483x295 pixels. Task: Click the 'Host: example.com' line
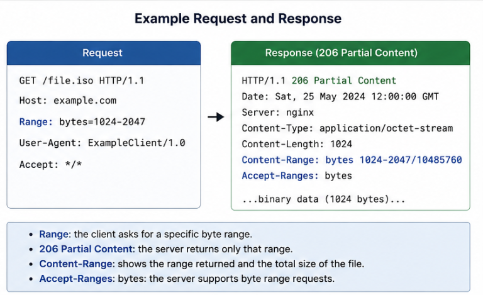click(x=68, y=101)
